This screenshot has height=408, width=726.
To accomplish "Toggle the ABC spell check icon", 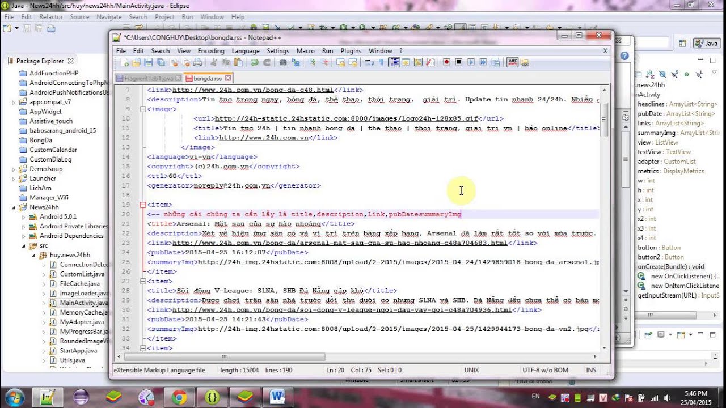I will tap(513, 62).
